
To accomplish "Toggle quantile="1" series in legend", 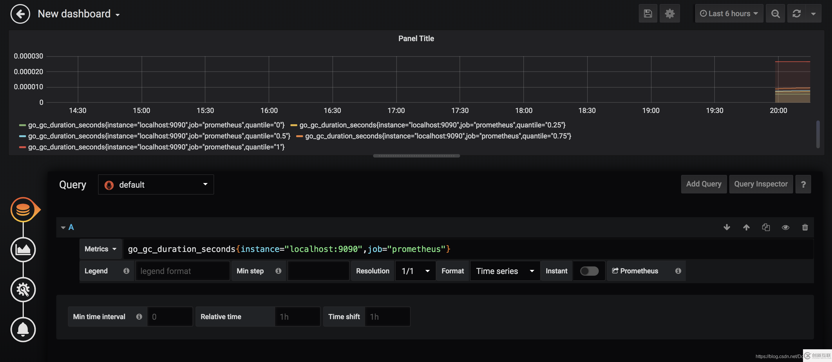I will click(x=156, y=147).
